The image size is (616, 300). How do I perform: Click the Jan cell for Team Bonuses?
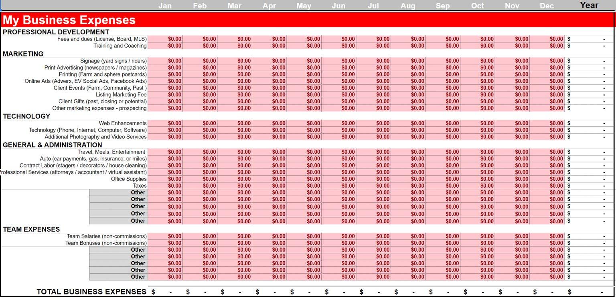click(x=165, y=243)
